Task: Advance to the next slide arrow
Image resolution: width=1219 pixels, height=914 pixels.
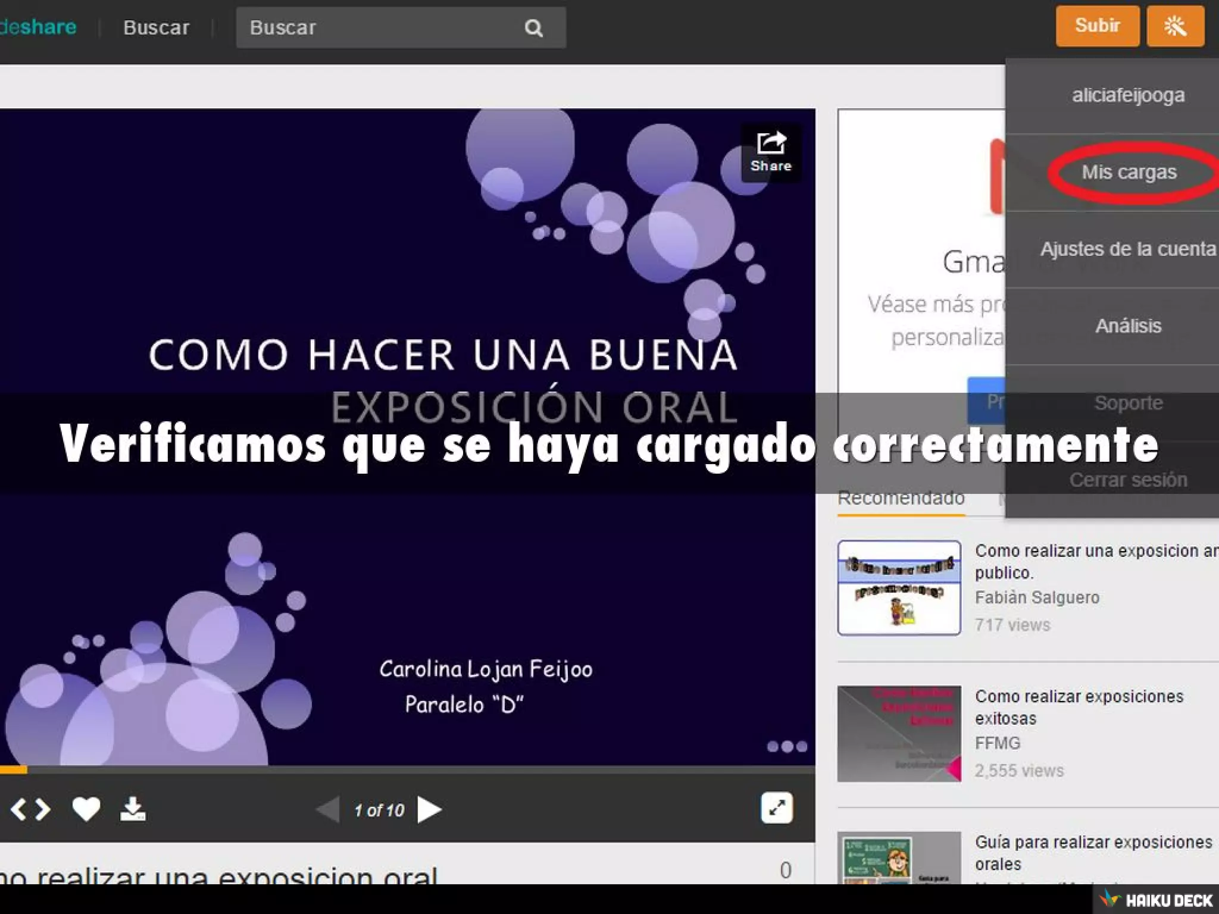Action: [429, 809]
